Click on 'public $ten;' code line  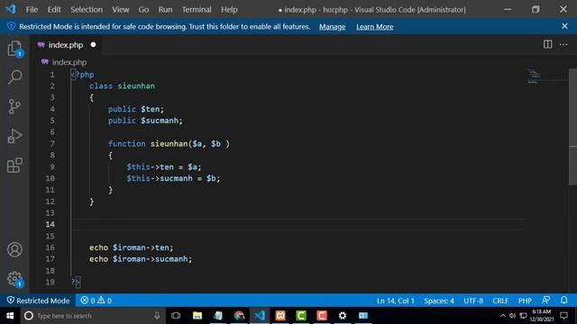click(136, 109)
